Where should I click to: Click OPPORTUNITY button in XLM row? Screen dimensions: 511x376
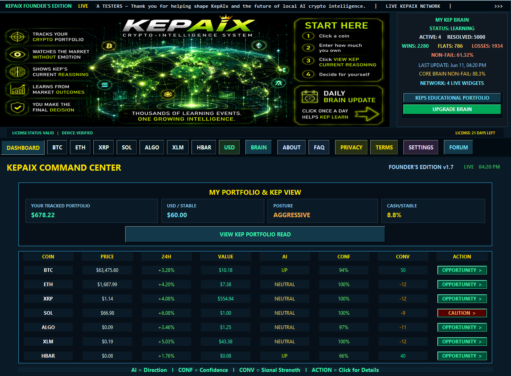click(462, 342)
